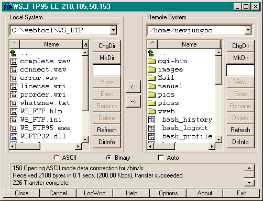Refresh the local file list
The image size is (263, 201).
pyautogui.click(x=107, y=130)
